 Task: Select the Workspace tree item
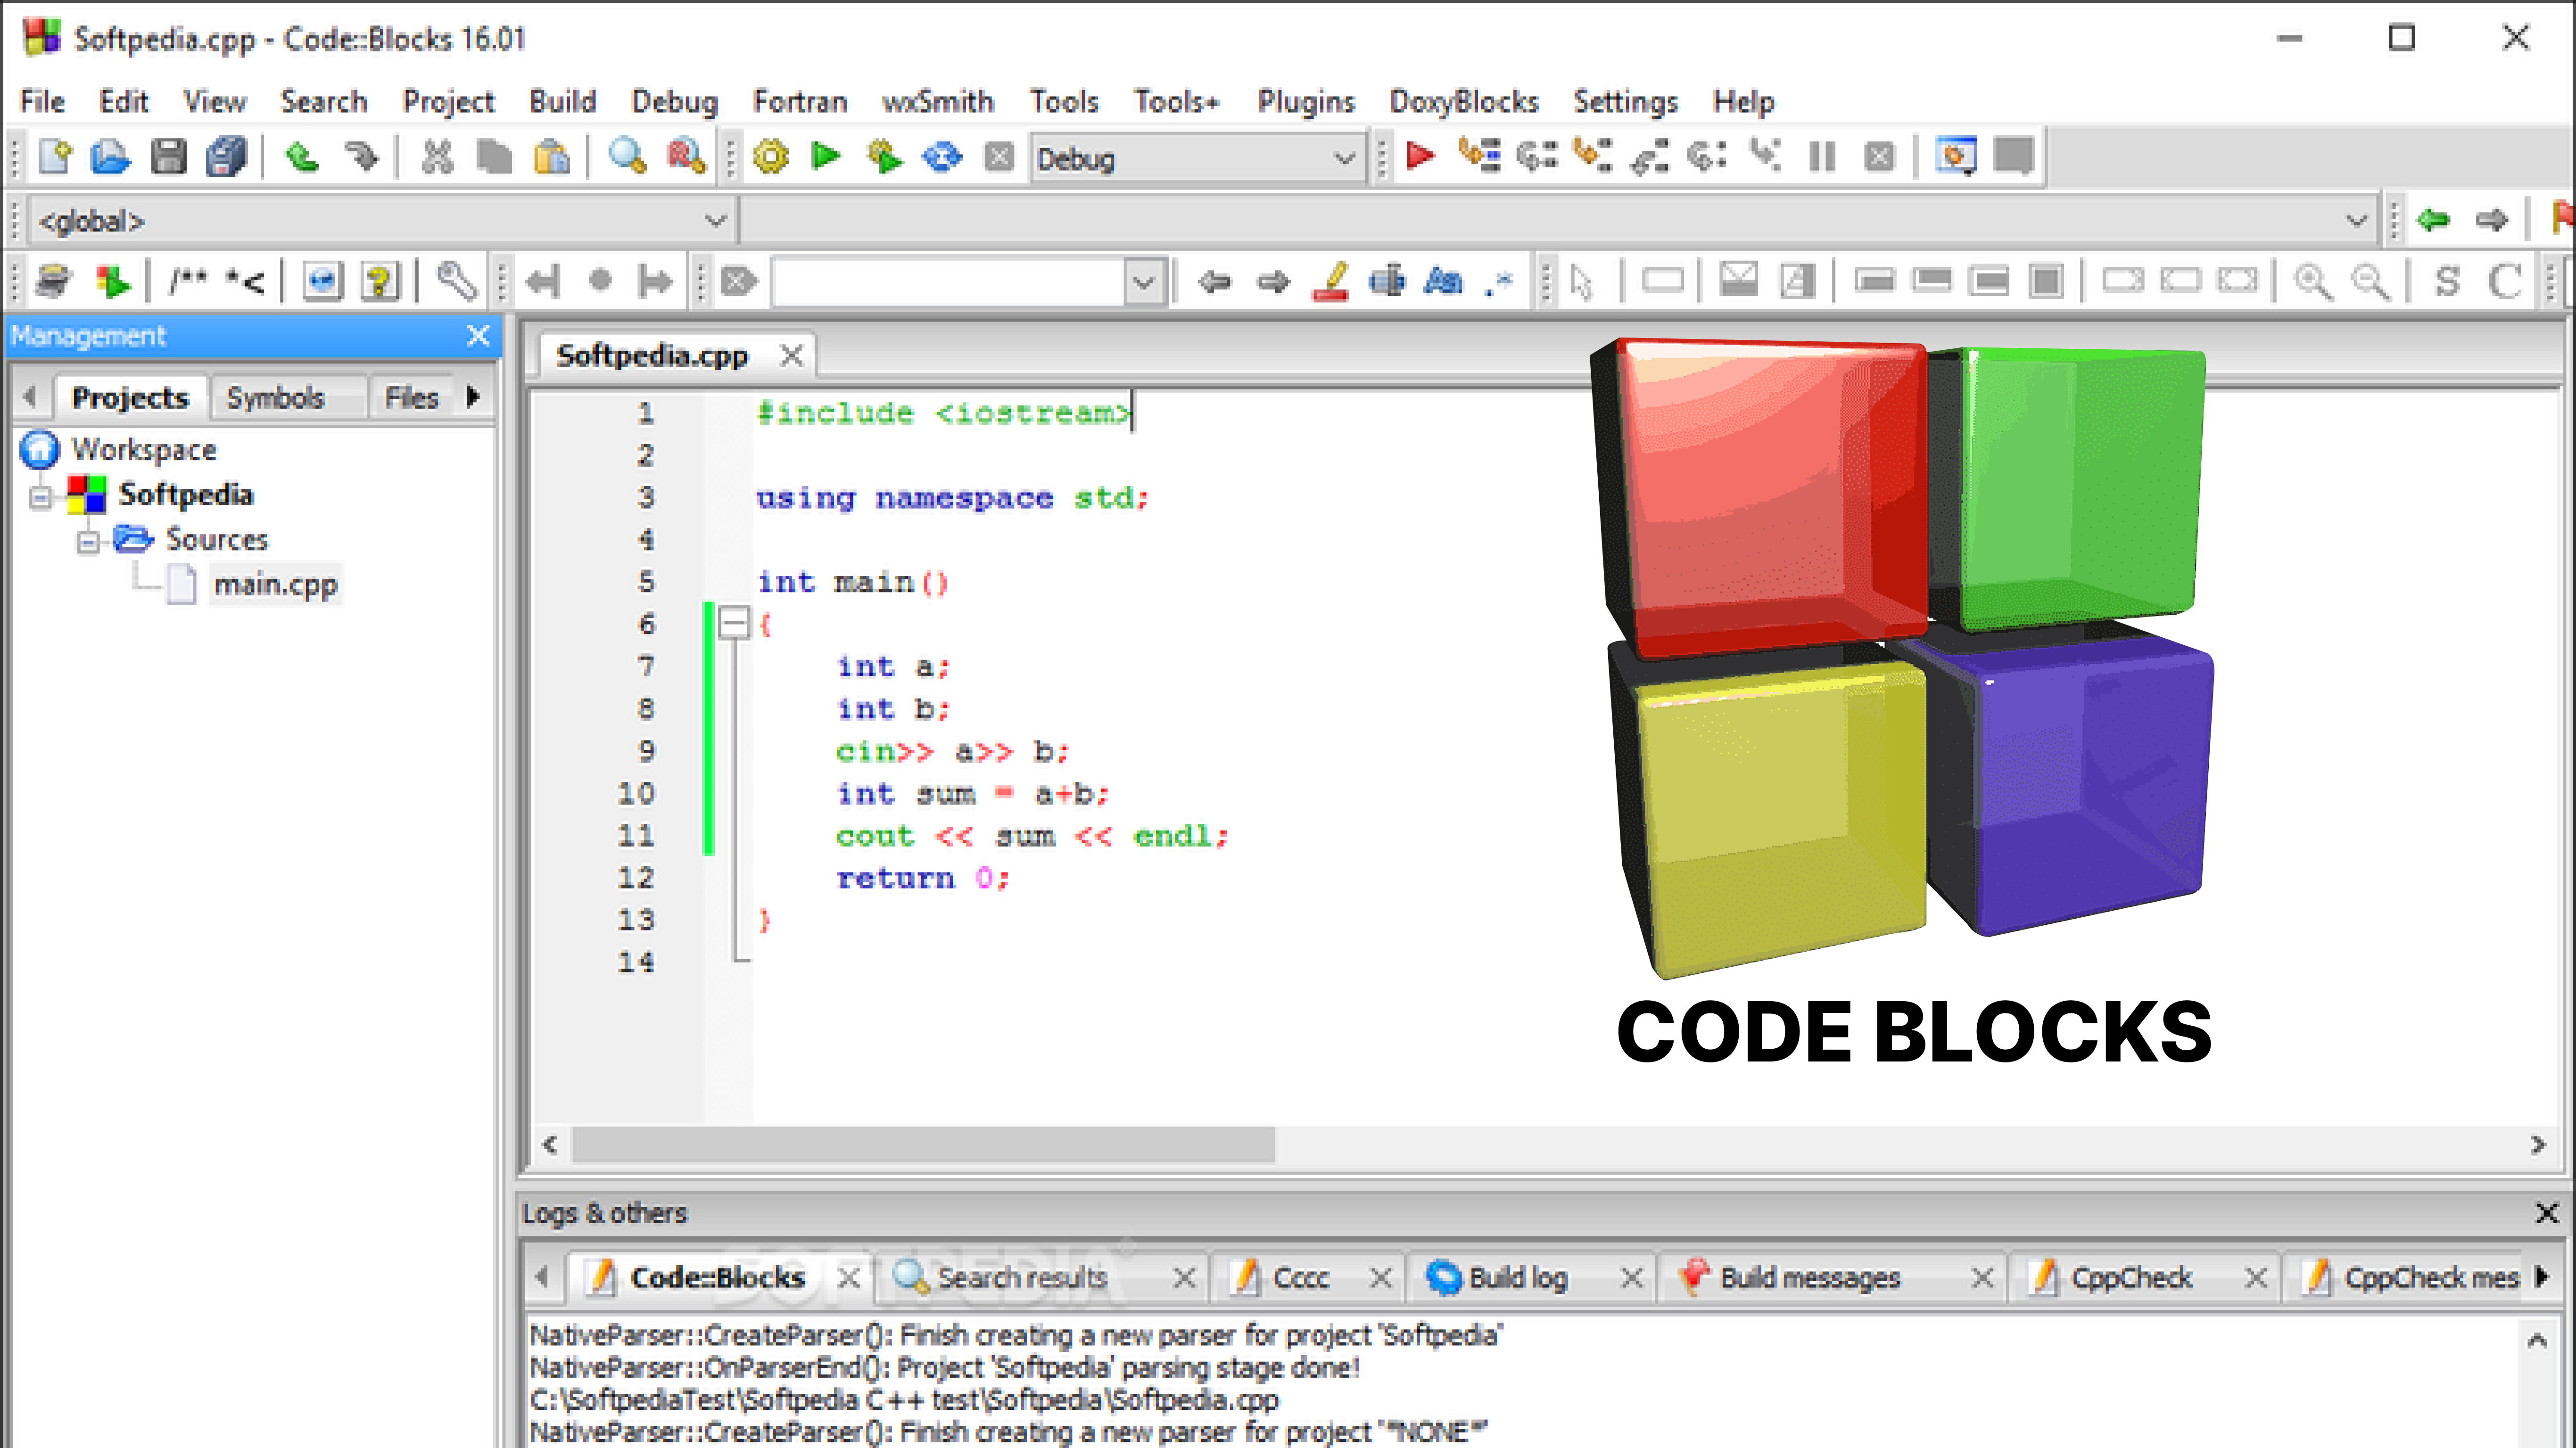(143, 450)
